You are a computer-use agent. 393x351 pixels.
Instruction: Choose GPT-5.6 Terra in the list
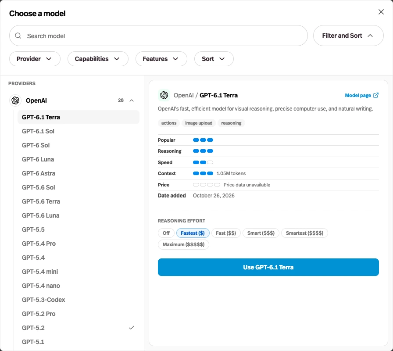78,201
